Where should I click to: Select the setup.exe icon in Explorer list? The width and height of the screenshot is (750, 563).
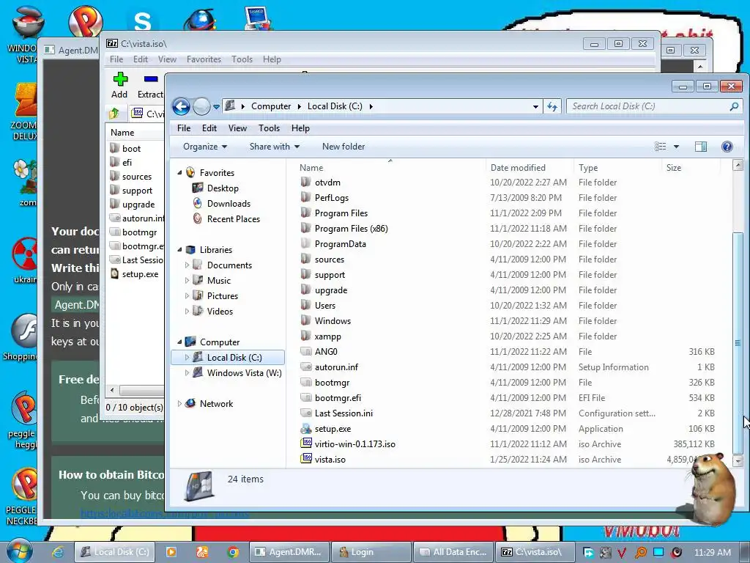click(306, 428)
